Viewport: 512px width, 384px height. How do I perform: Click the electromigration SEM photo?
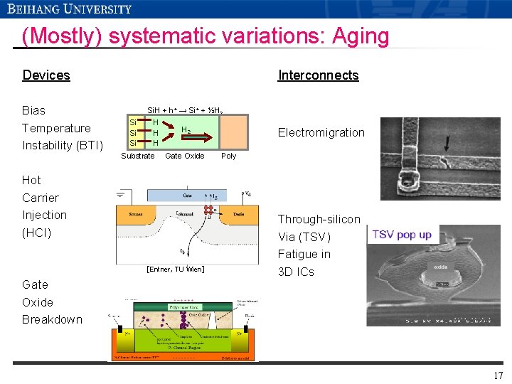pos(440,159)
